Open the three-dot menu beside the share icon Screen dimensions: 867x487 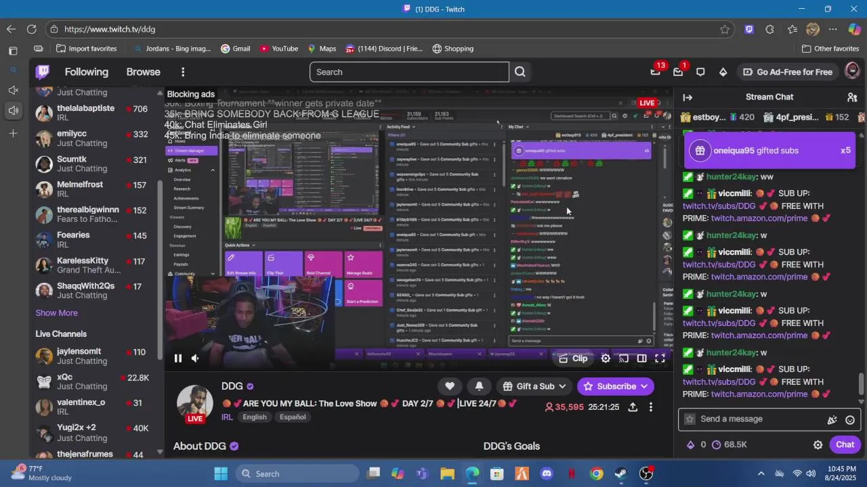coord(650,407)
